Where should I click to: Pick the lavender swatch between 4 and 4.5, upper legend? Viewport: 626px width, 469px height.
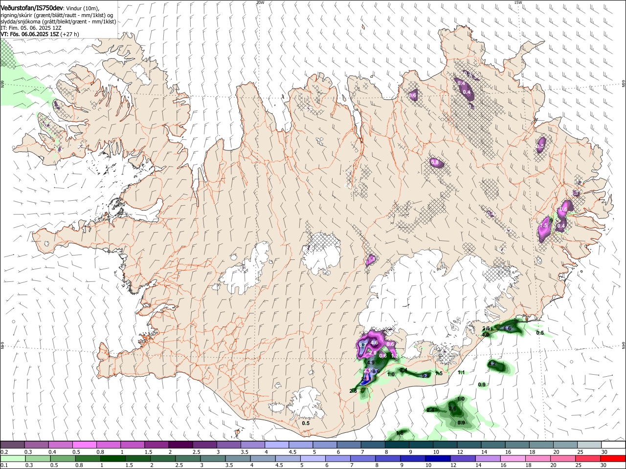[277, 445]
